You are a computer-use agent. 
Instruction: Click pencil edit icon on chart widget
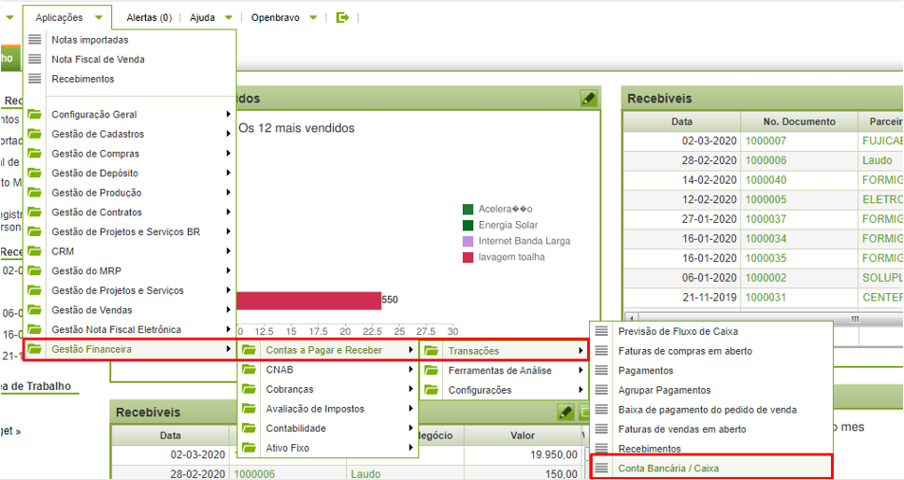coord(588,99)
